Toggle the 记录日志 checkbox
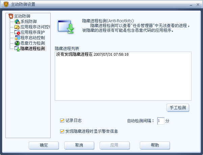Viewport: 203px width, 155px height. (x=62, y=121)
